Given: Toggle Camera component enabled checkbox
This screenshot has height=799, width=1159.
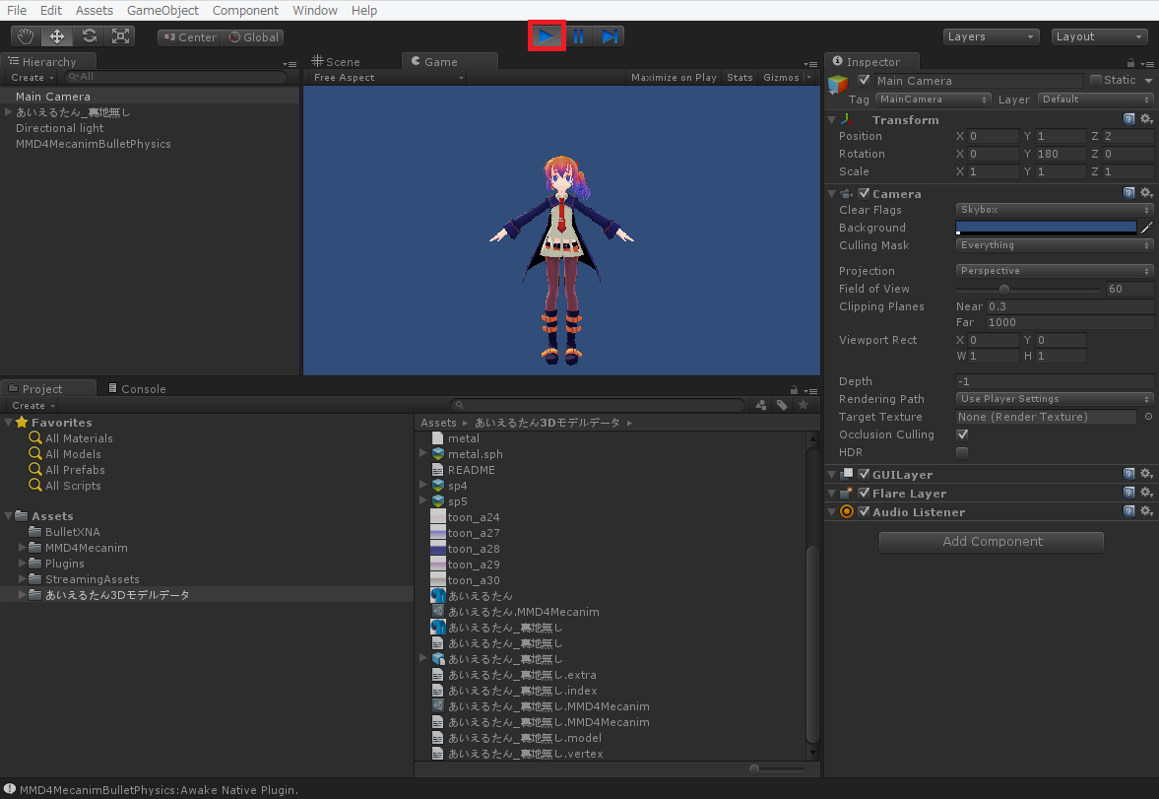Looking at the screenshot, I should (x=864, y=193).
